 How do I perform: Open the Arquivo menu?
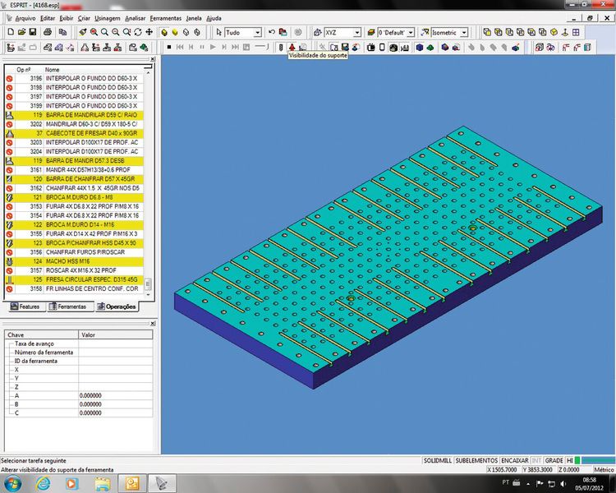(25, 18)
